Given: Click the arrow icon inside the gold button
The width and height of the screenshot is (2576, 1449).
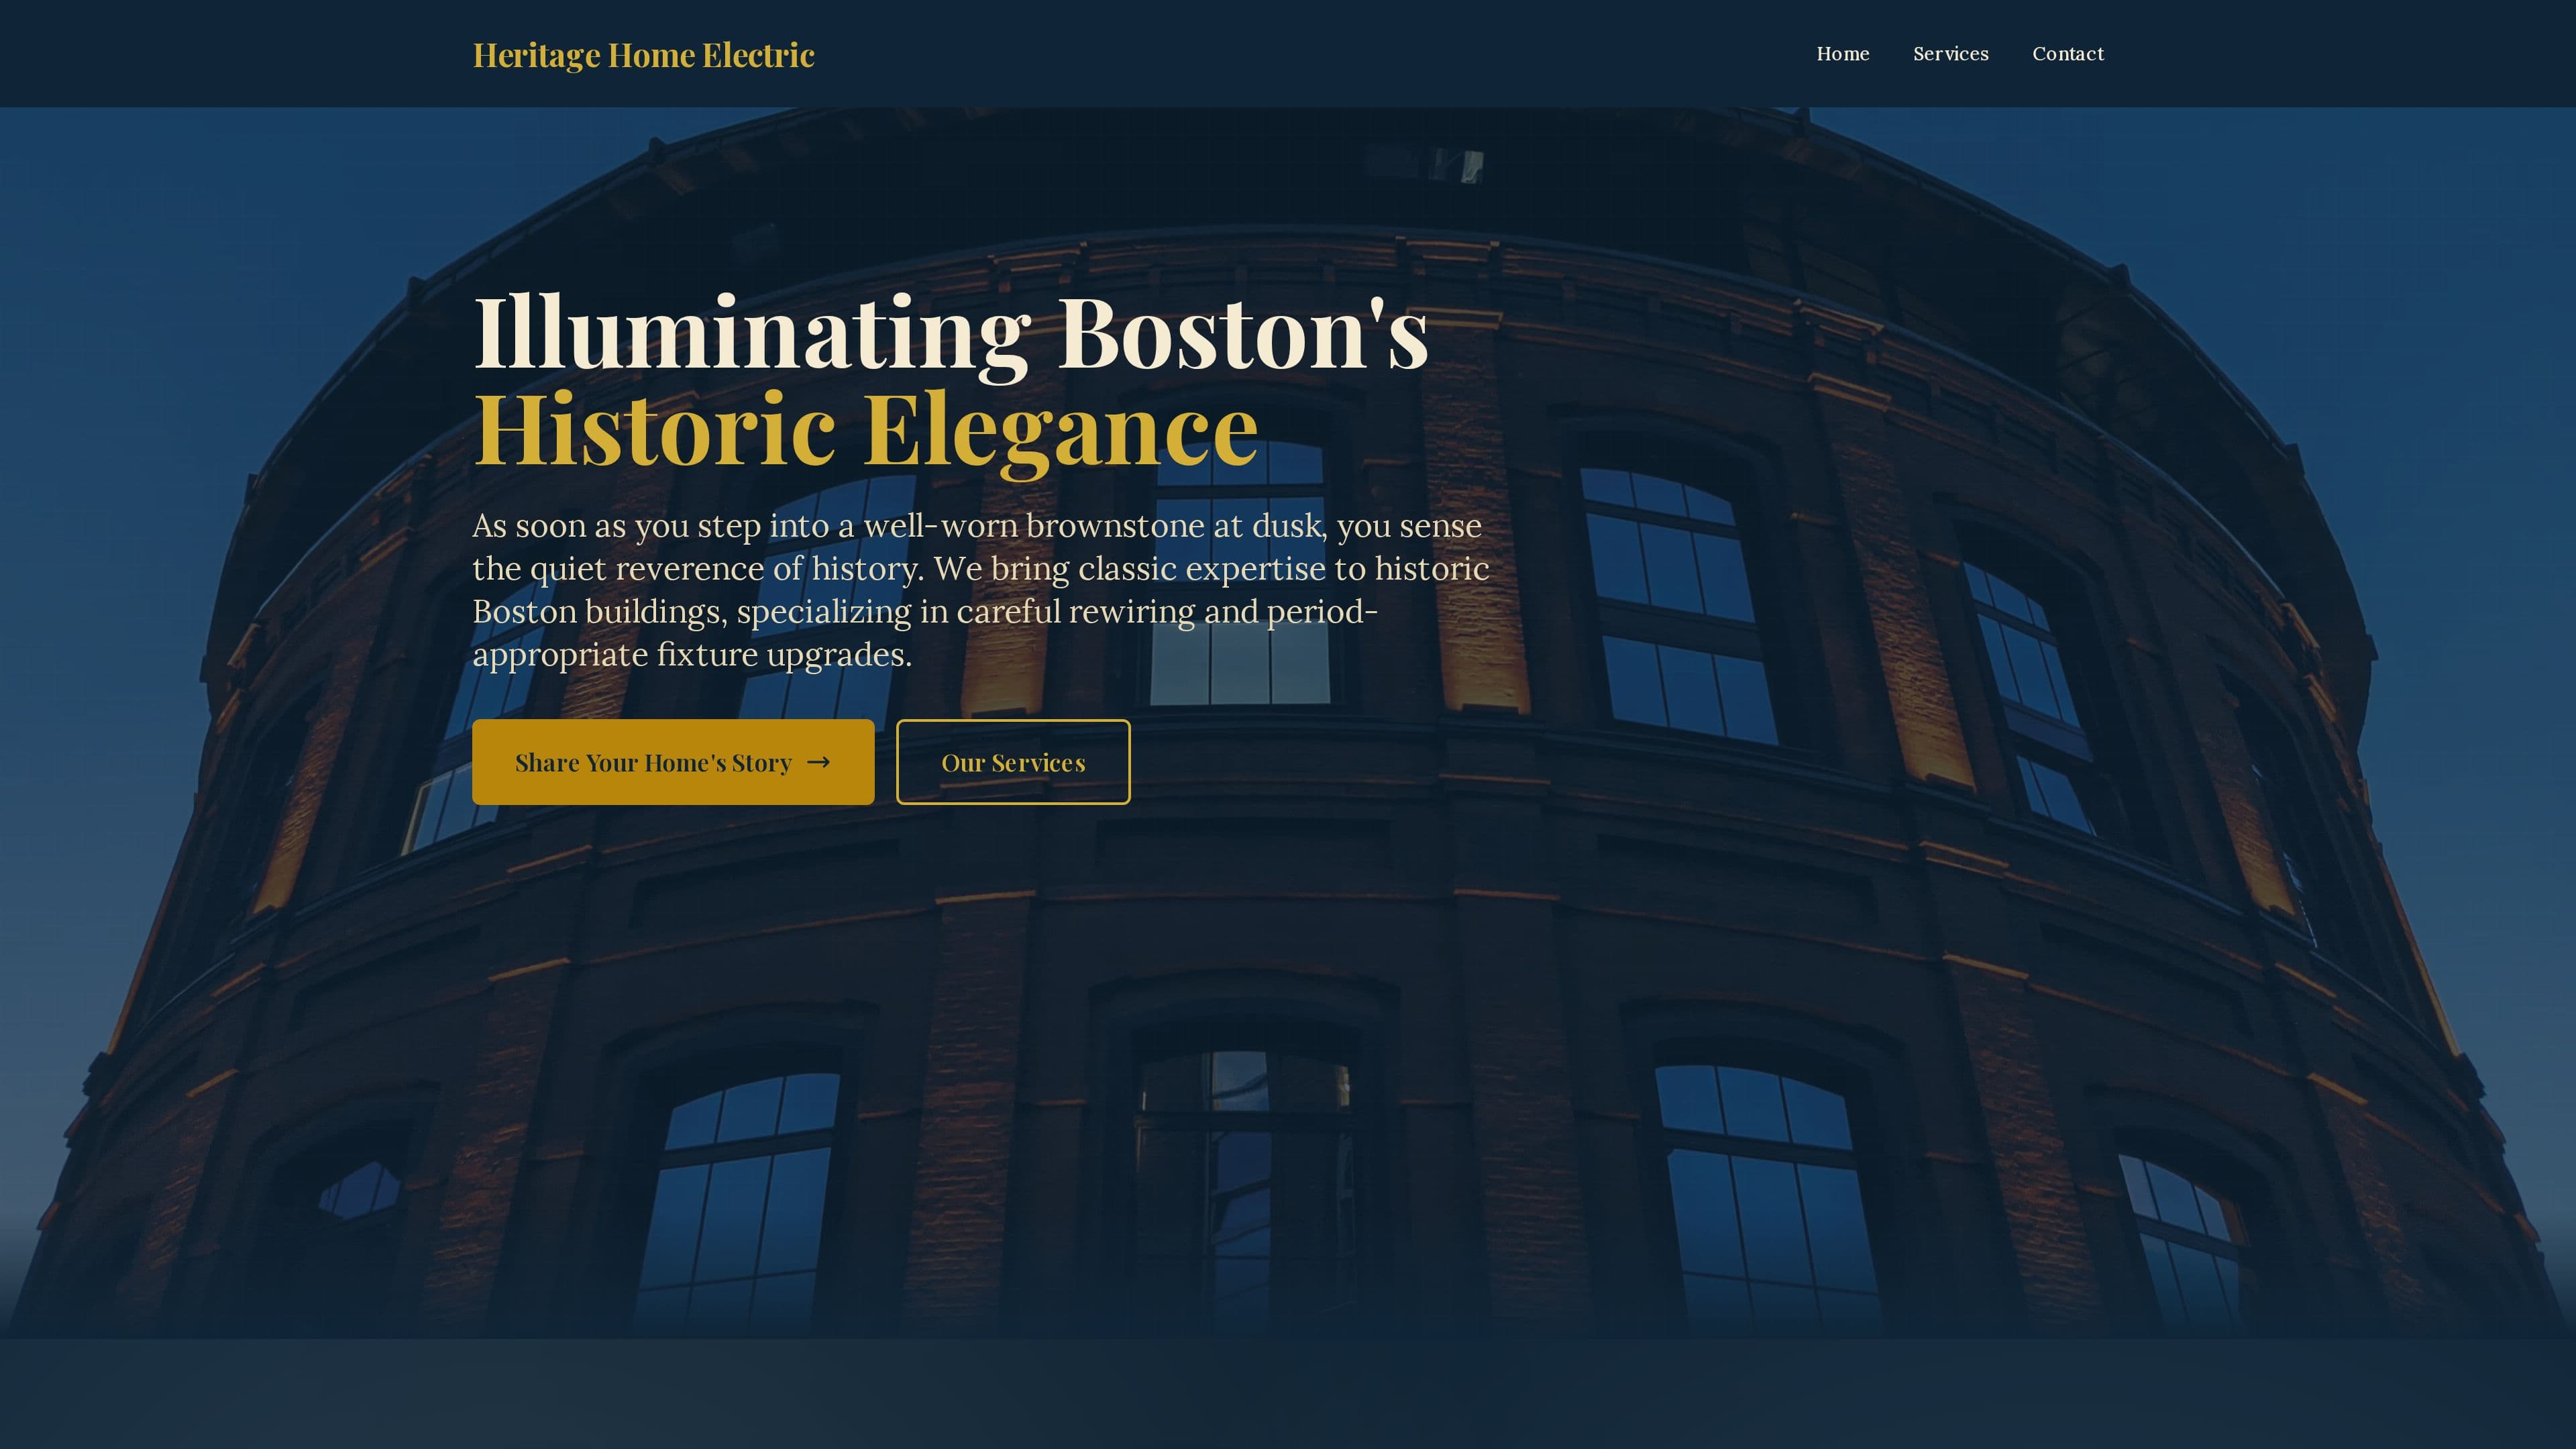Looking at the screenshot, I should pyautogui.click(x=818, y=761).
